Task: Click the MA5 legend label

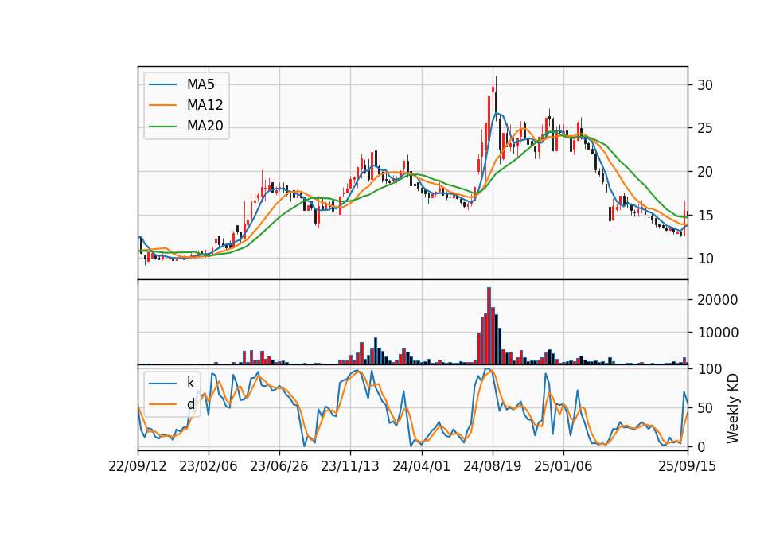Action: click(201, 84)
